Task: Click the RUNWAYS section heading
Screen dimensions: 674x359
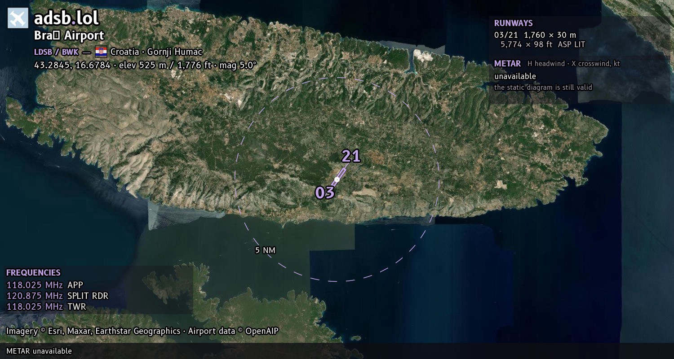Action: (x=514, y=23)
